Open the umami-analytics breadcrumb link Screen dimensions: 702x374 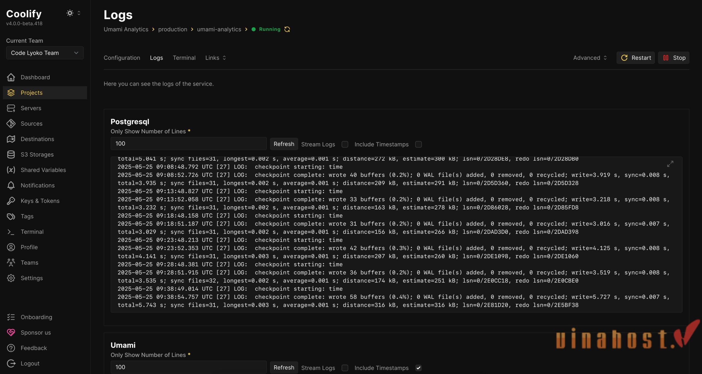(x=219, y=29)
